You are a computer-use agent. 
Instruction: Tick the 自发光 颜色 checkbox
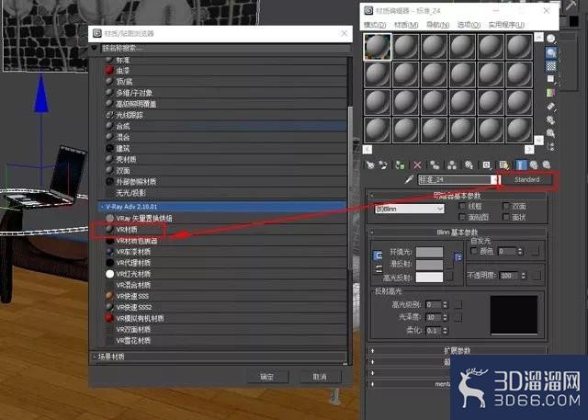point(474,251)
